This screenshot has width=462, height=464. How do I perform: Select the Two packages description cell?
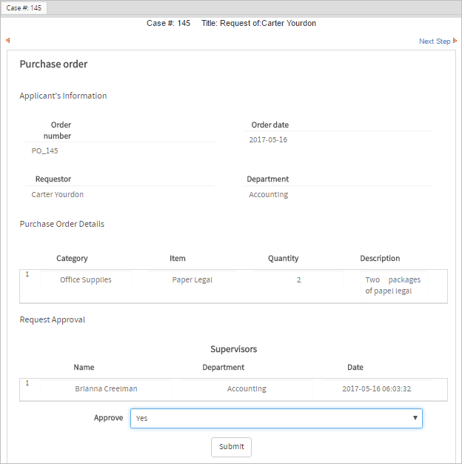point(392,285)
